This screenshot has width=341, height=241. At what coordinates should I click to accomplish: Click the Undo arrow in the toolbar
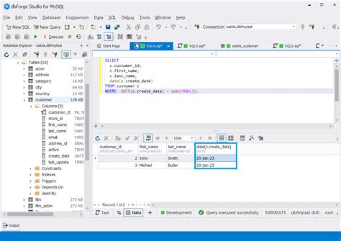(159, 27)
